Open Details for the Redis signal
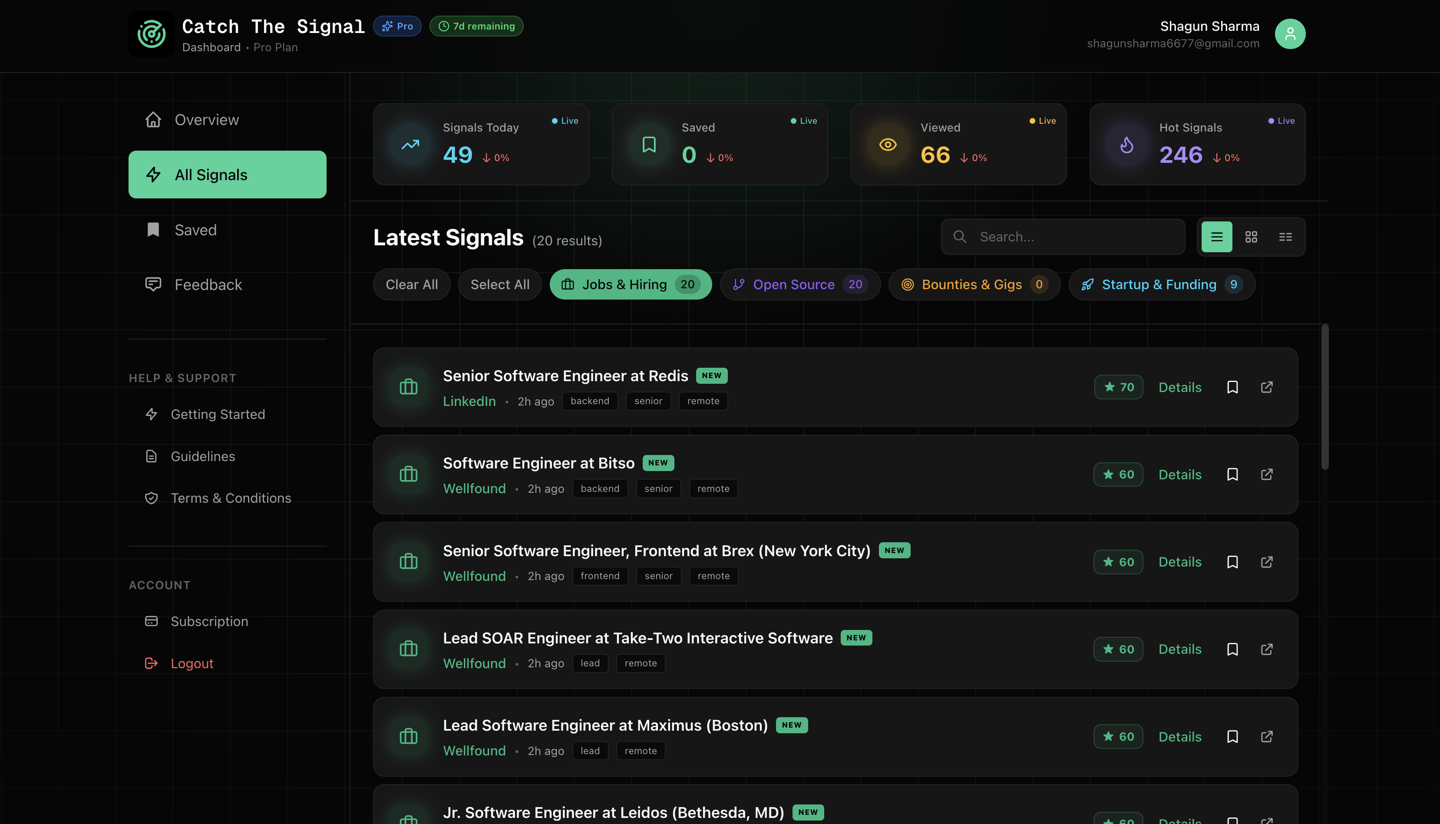1440x824 pixels. [1179, 387]
